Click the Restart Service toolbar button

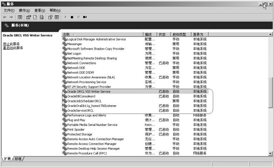point(85,17)
